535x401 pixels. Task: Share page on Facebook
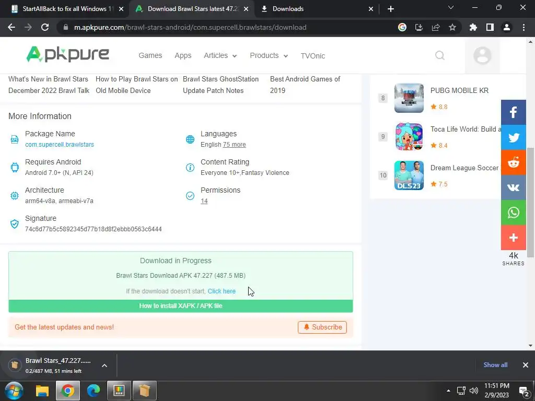tap(513, 112)
